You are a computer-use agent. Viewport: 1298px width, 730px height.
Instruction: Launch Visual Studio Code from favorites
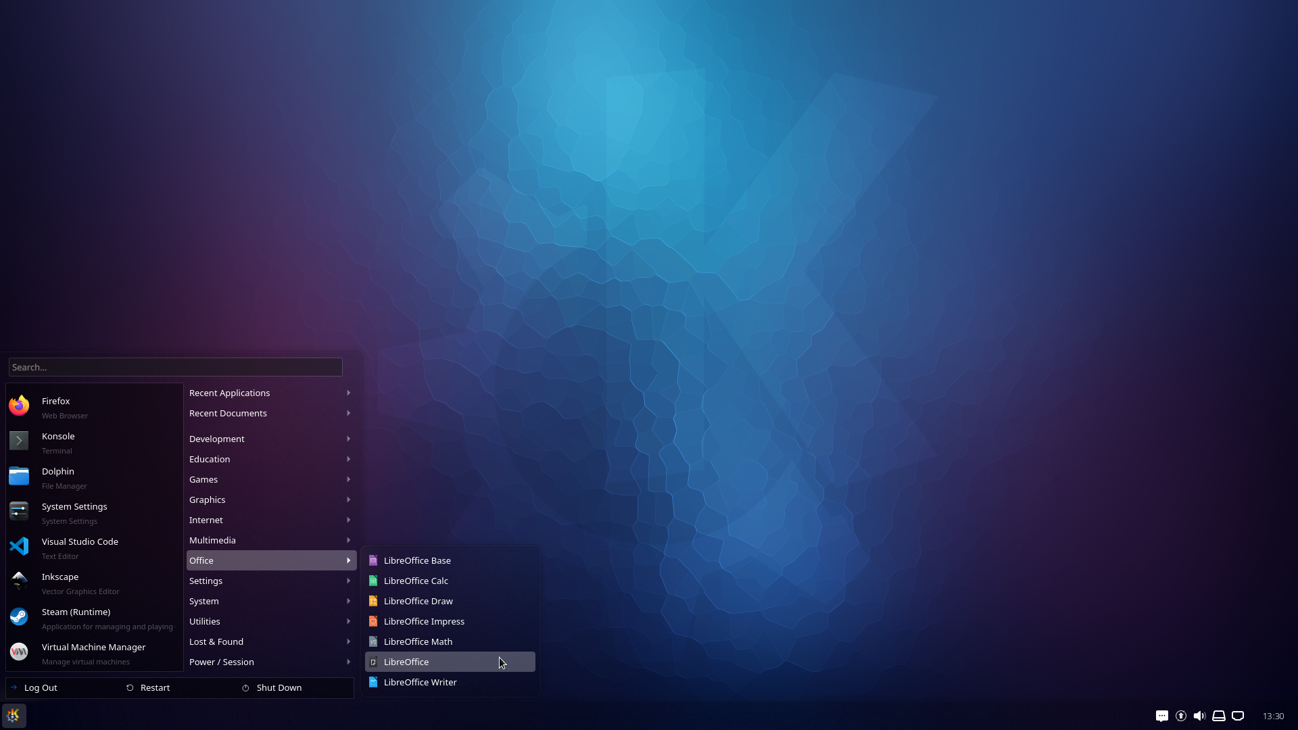tap(94, 548)
